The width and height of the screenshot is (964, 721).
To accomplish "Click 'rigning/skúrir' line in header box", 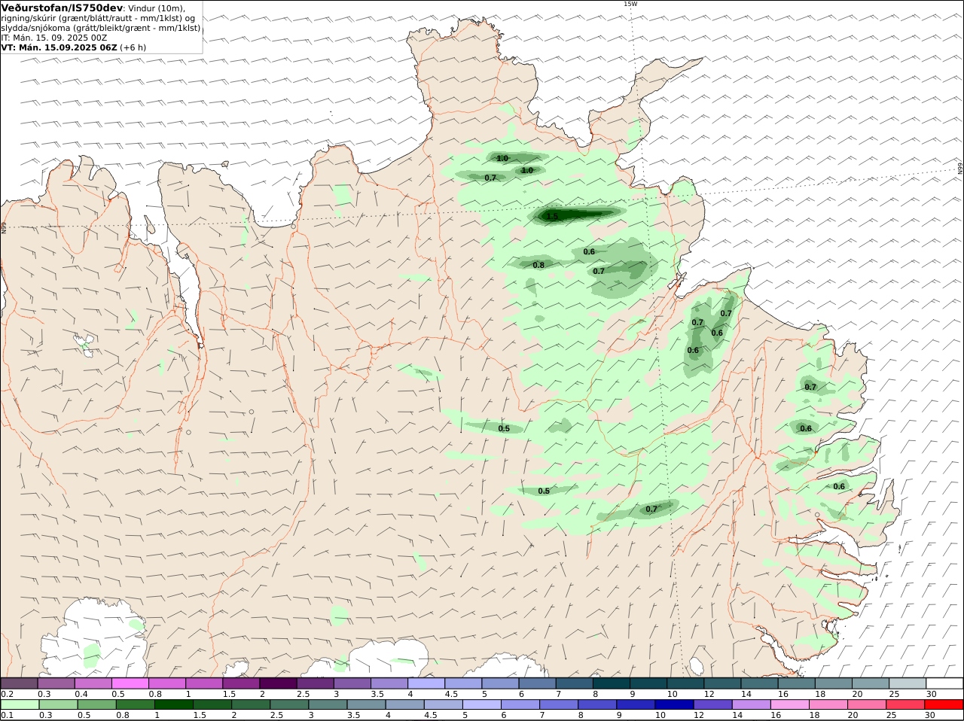I will (98, 18).
